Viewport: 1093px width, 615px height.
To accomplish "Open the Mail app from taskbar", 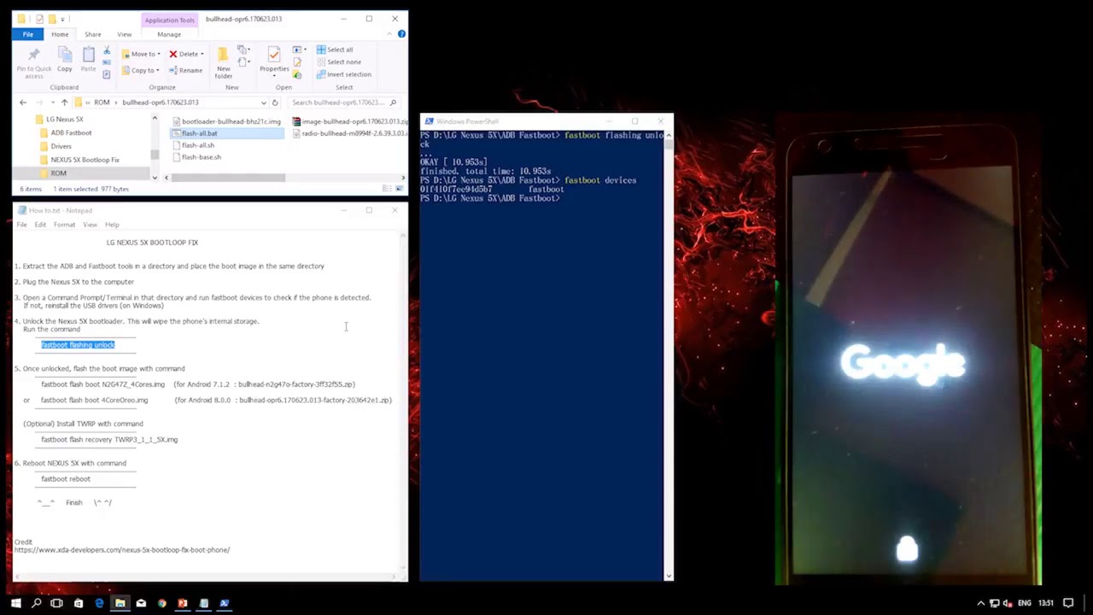I will [x=141, y=603].
